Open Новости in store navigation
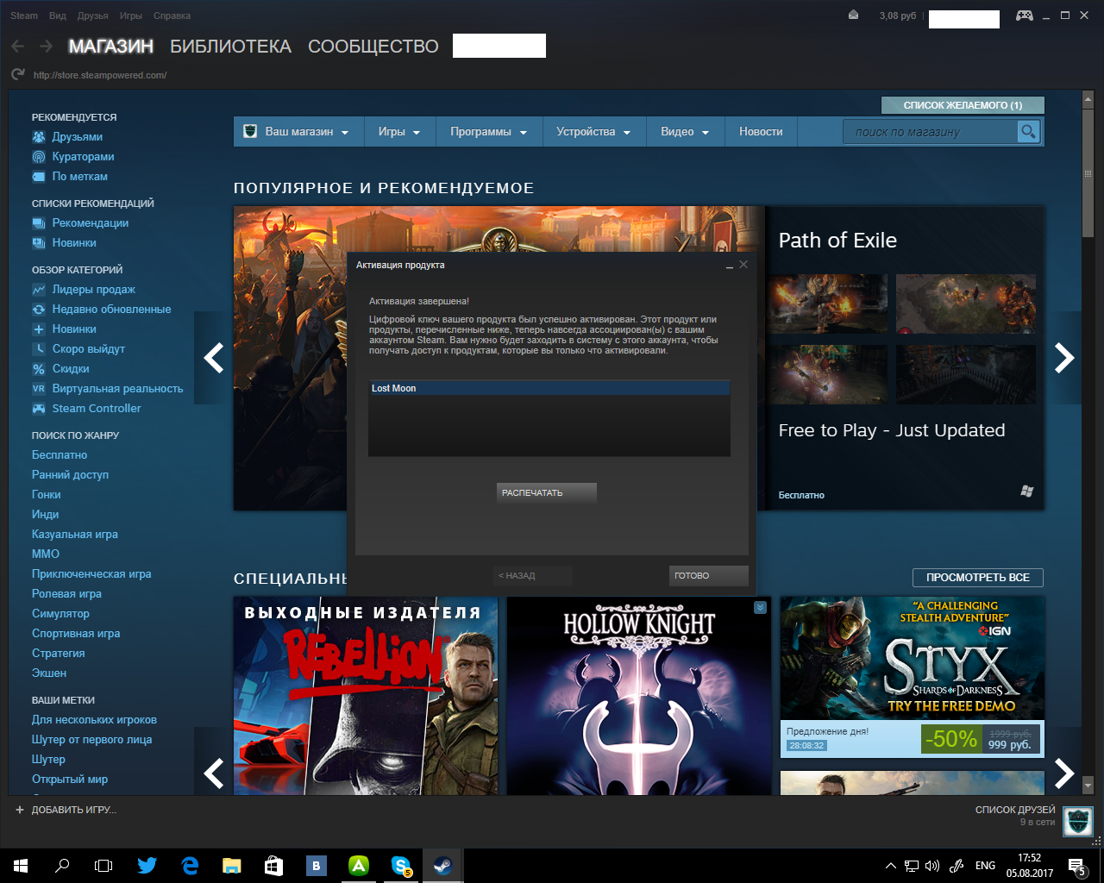The width and height of the screenshot is (1104, 883). 761,132
